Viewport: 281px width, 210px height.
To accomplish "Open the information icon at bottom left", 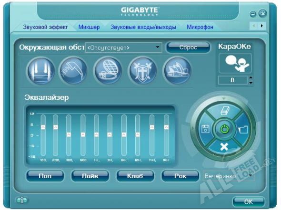I will click(22, 200).
